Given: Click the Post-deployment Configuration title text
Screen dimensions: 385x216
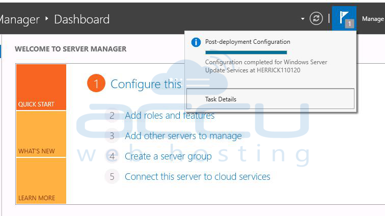Looking at the screenshot, I should 248,42.
